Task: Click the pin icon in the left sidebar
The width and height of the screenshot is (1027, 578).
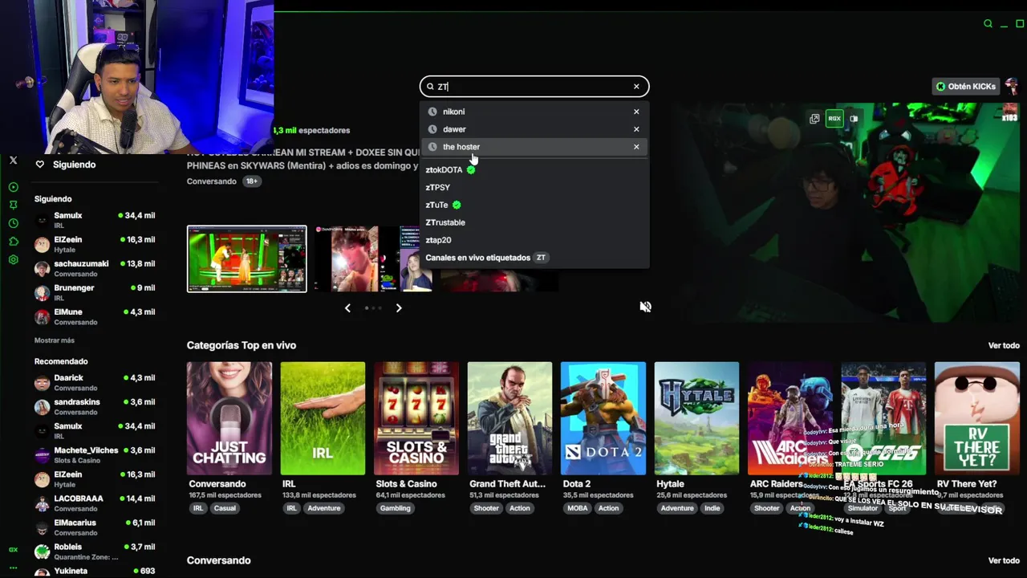Action: tap(13, 206)
